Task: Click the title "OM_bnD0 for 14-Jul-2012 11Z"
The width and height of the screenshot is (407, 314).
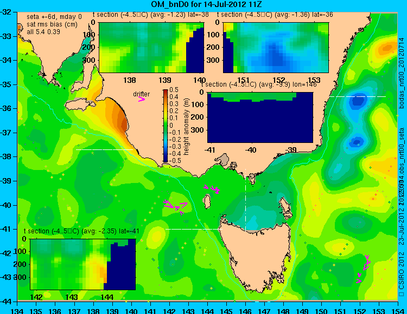Action: (x=206, y=4)
